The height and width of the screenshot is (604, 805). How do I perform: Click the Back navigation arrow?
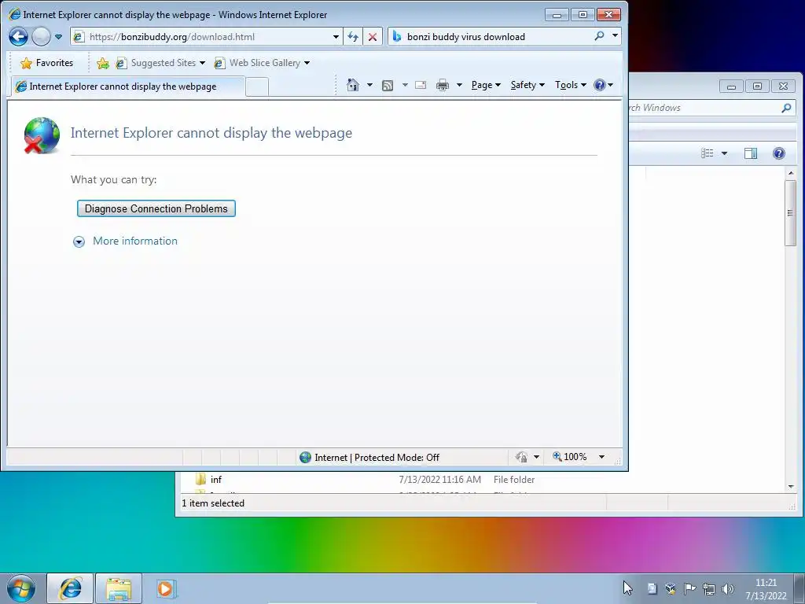tap(19, 36)
